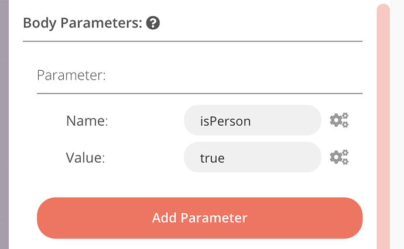Click the words Add Parameter on the coral button

tap(200, 218)
